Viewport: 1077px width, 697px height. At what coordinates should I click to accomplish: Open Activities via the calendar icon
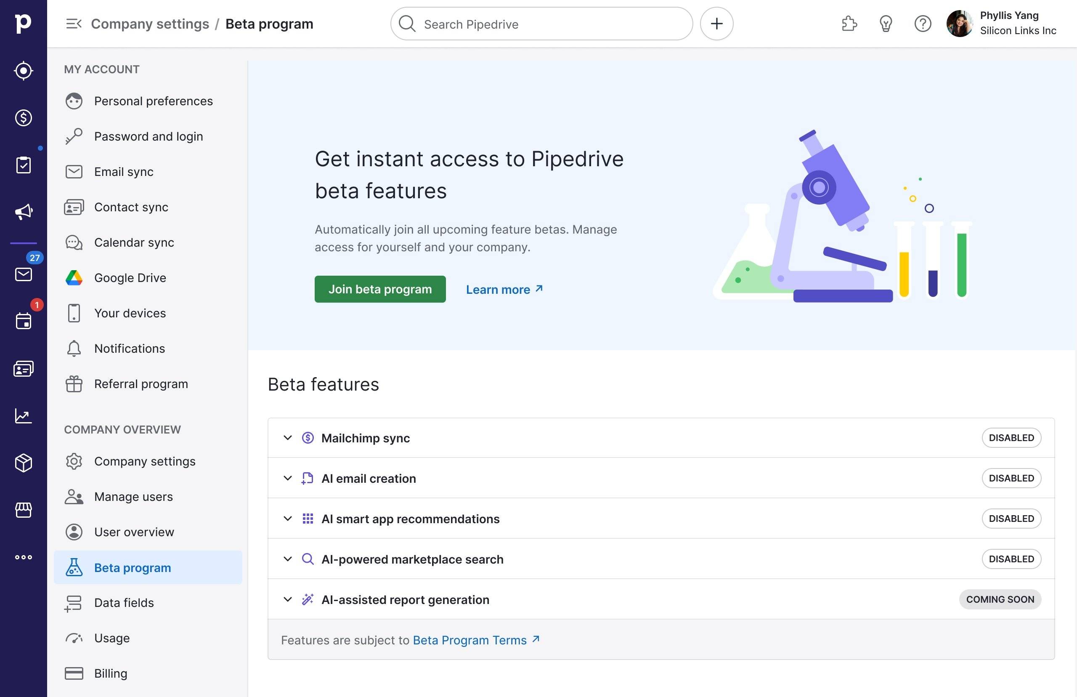point(24,321)
